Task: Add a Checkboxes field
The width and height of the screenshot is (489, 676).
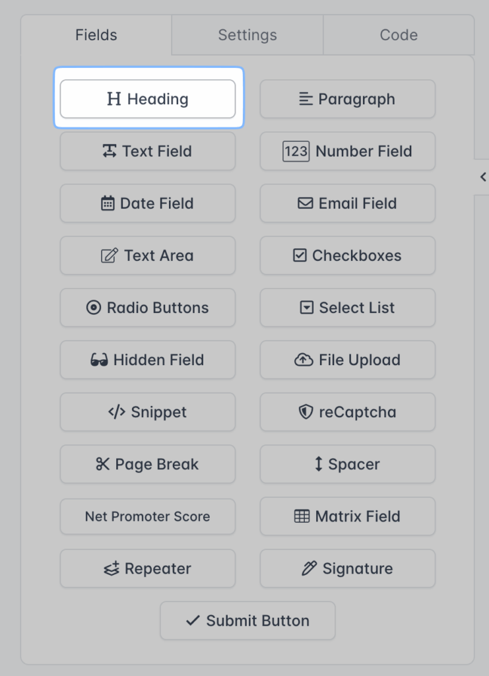Action: [x=347, y=255]
